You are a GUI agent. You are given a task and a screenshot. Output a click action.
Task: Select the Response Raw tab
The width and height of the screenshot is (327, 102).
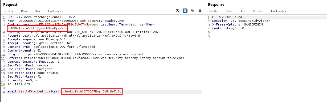(x=229, y=11)
